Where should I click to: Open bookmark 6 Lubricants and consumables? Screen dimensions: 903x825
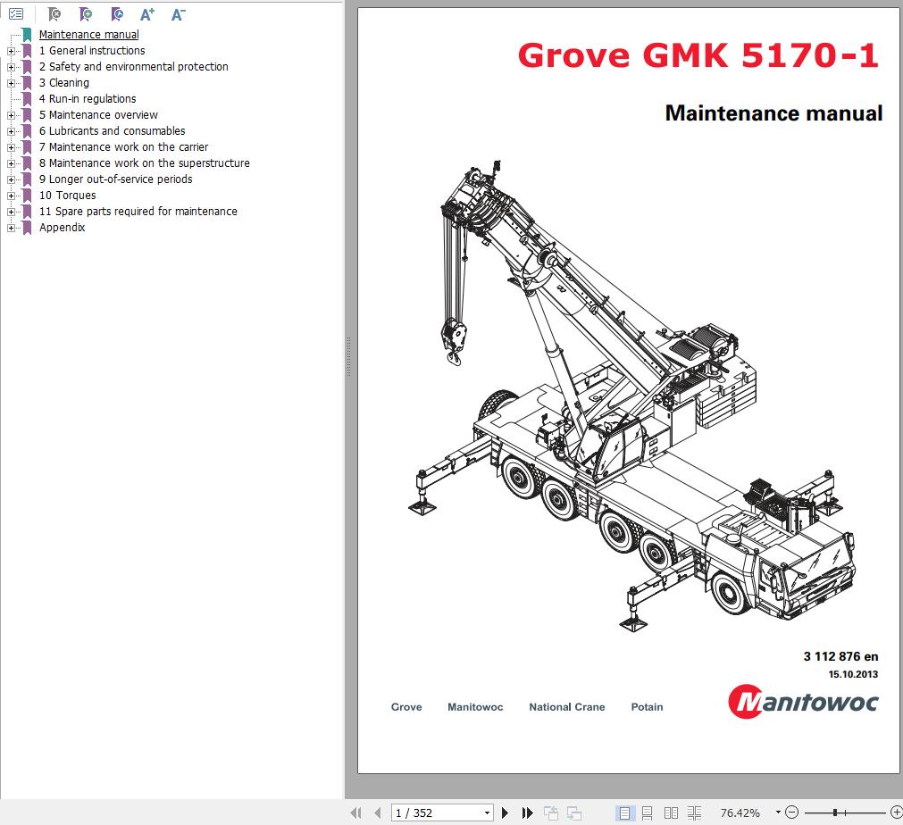[x=113, y=131]
